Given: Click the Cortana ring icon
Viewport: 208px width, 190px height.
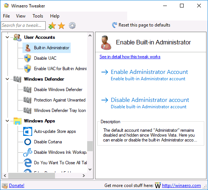Looking at the screenshot, I should pyautogui.click(x=28, y=142).
